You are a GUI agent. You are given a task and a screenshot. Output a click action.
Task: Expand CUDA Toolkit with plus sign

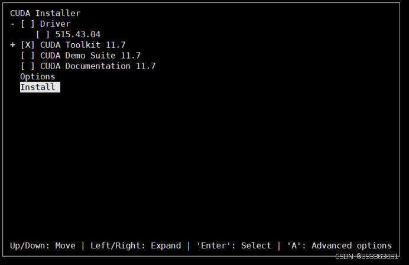(12, 45)
